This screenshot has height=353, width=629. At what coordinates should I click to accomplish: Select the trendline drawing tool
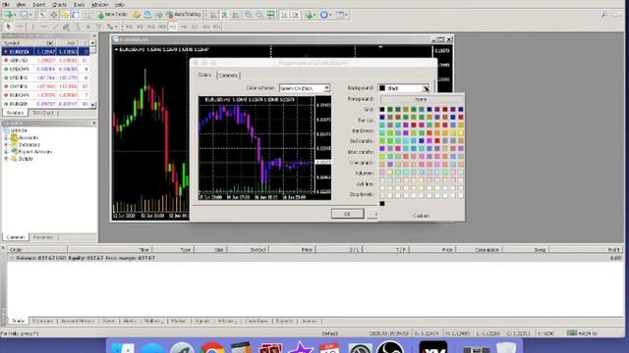pos(55,26)
